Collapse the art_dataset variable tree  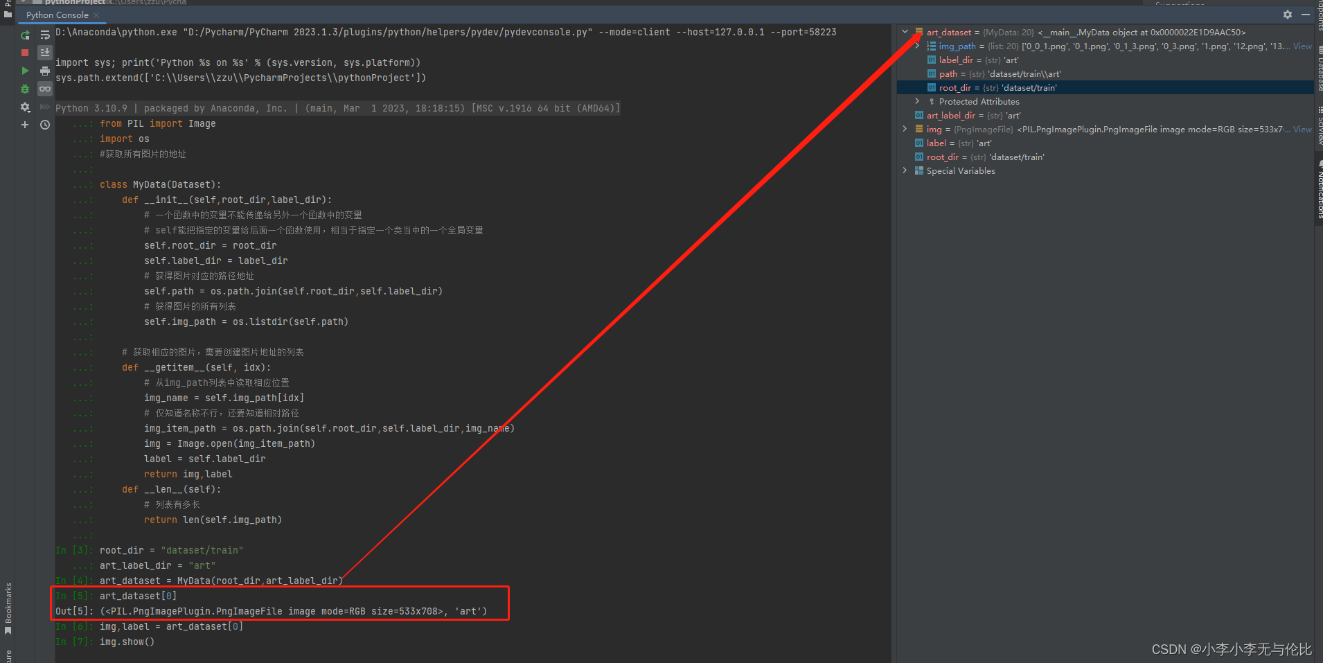905,31
